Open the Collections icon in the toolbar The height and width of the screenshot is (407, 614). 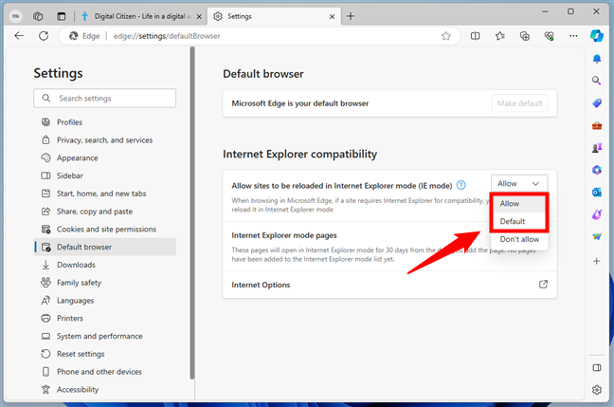[x=524, y=36]
